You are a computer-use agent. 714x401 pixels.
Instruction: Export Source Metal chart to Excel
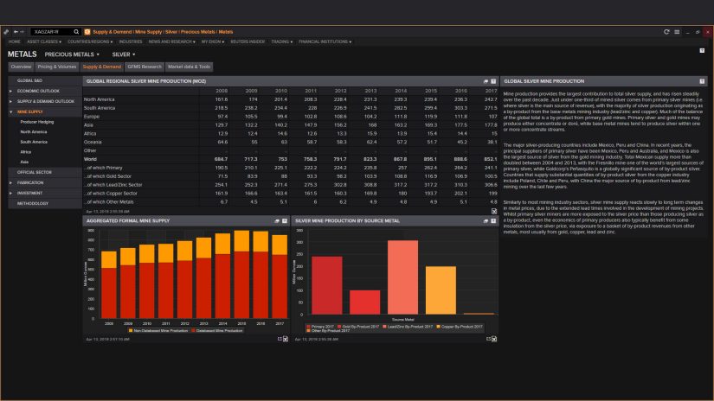494,339
